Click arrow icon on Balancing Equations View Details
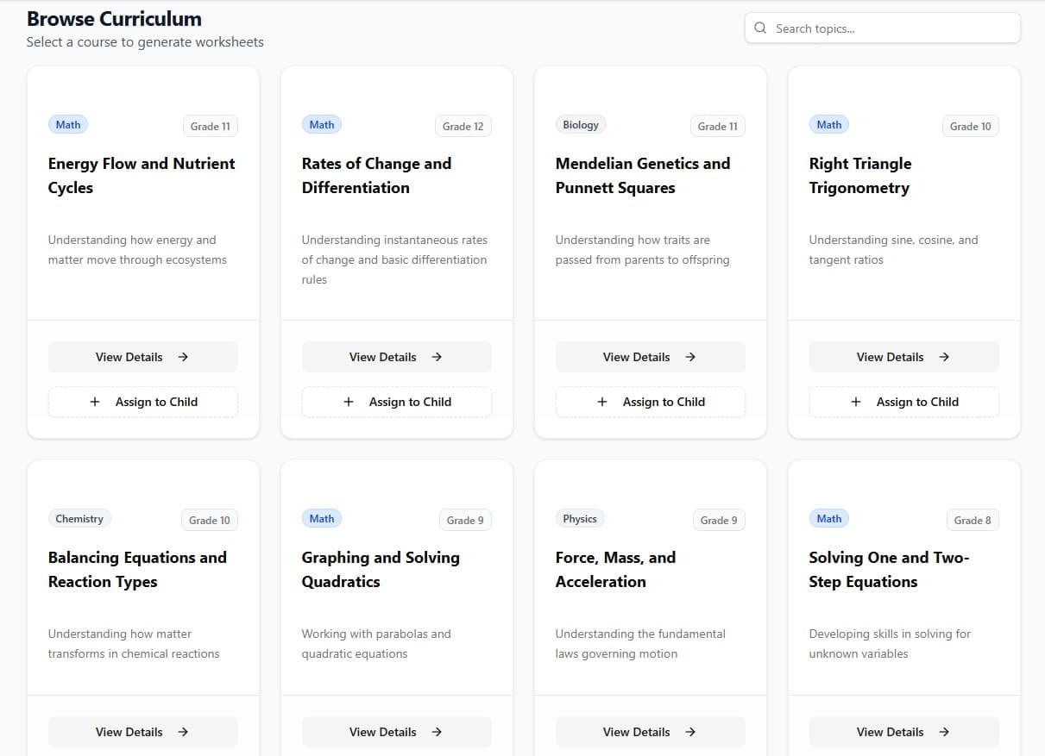The width and height of the screenshot is (1045, 756). (x=183, y=732)
